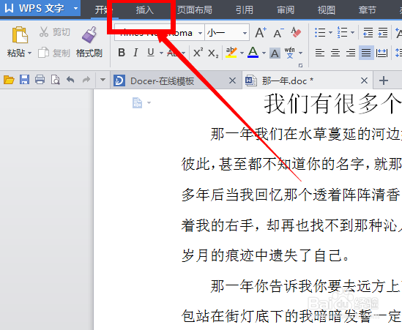402x330 pixels.
Task: Center align text
Action: (335, 53)
